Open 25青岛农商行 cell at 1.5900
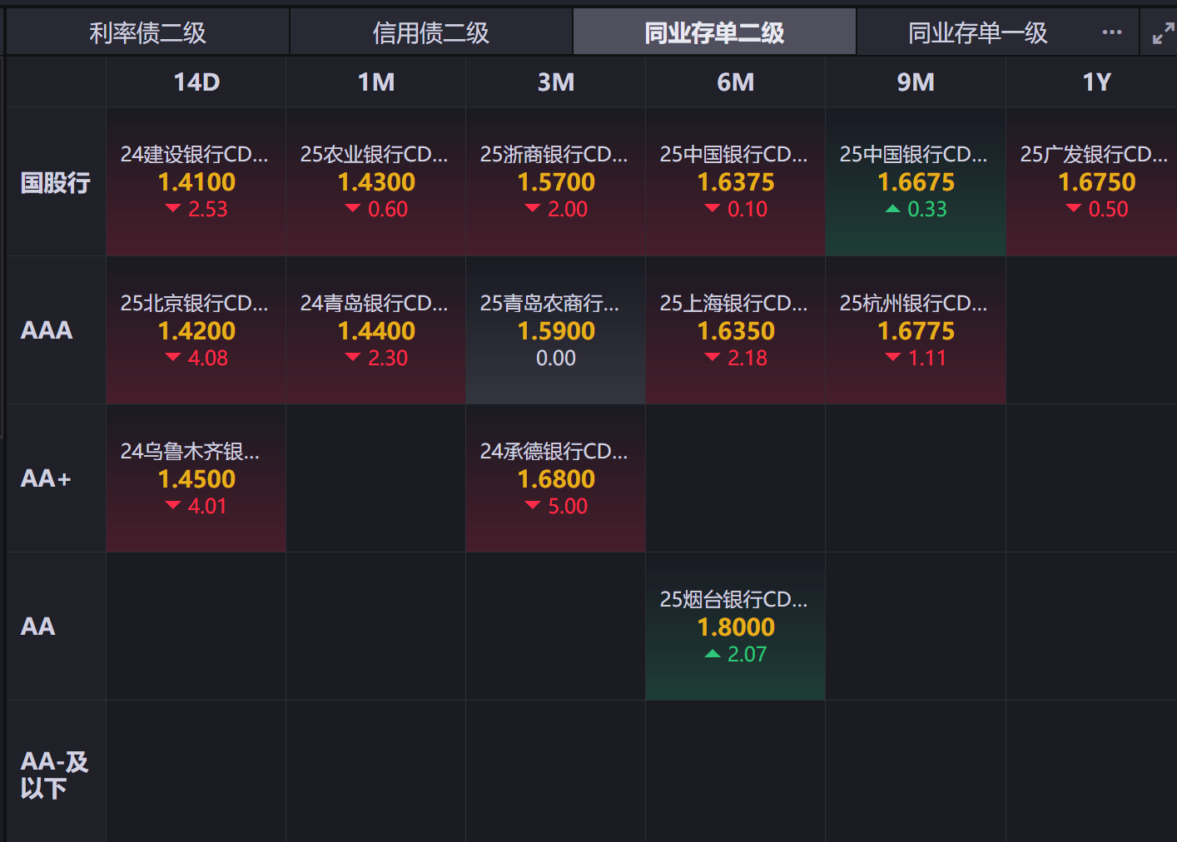Screen dimensions: 1177x842 [556, 330]
